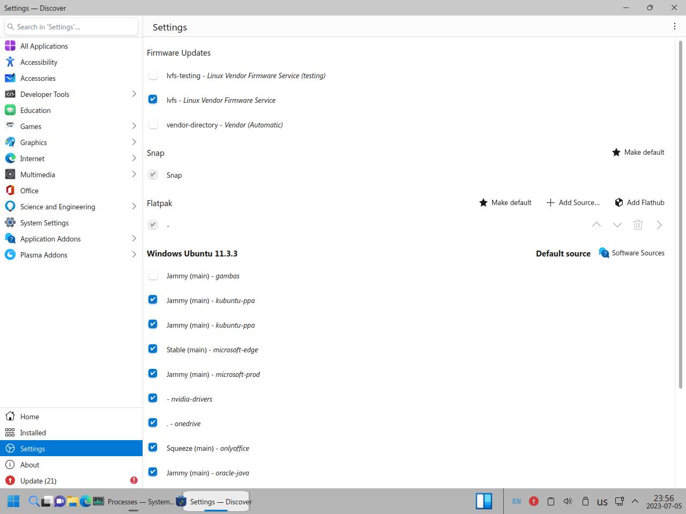
Task: Open the volume control in the system tray
Action: [568, 501]
